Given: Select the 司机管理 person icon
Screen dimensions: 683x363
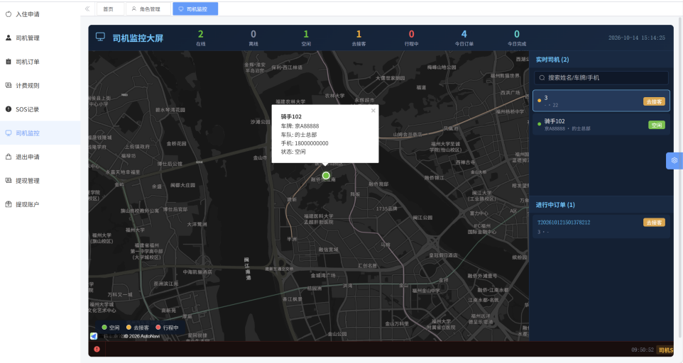Looking at the screenshot, I should [9, 38].
